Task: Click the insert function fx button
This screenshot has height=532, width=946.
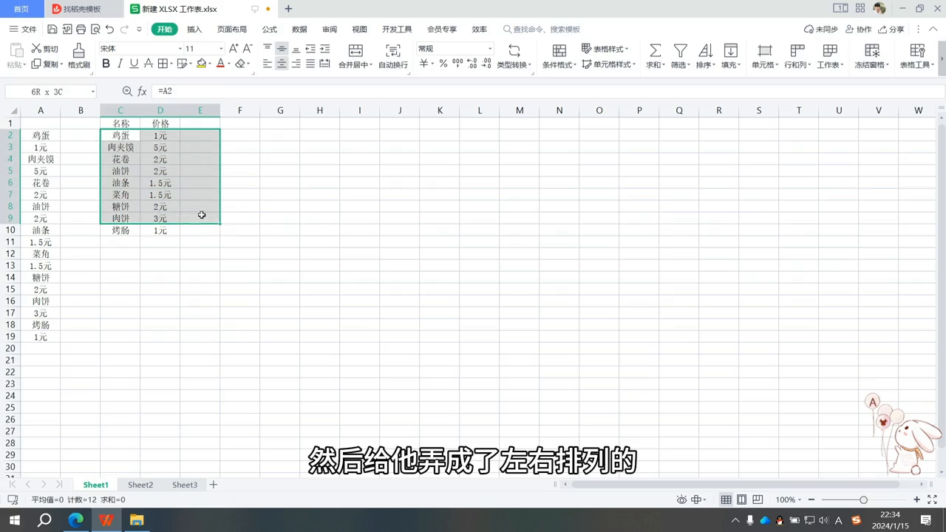Action: [143, 91]
